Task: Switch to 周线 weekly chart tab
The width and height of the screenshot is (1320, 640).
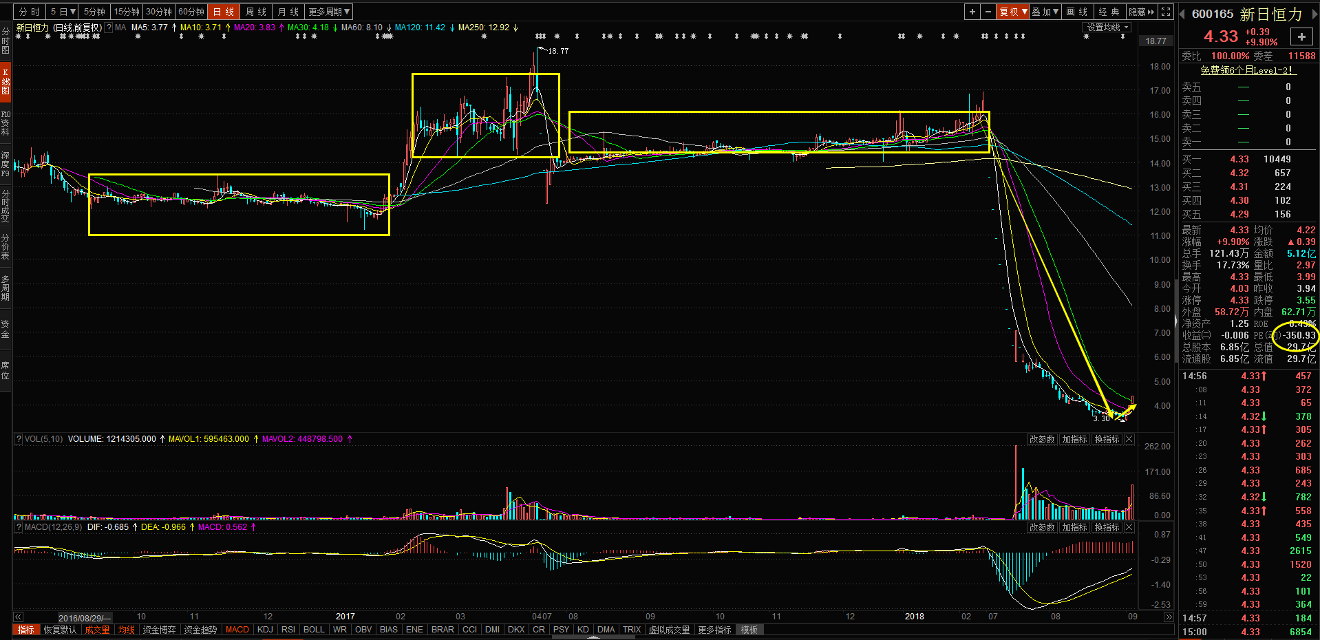Action: tap(255, 12)
